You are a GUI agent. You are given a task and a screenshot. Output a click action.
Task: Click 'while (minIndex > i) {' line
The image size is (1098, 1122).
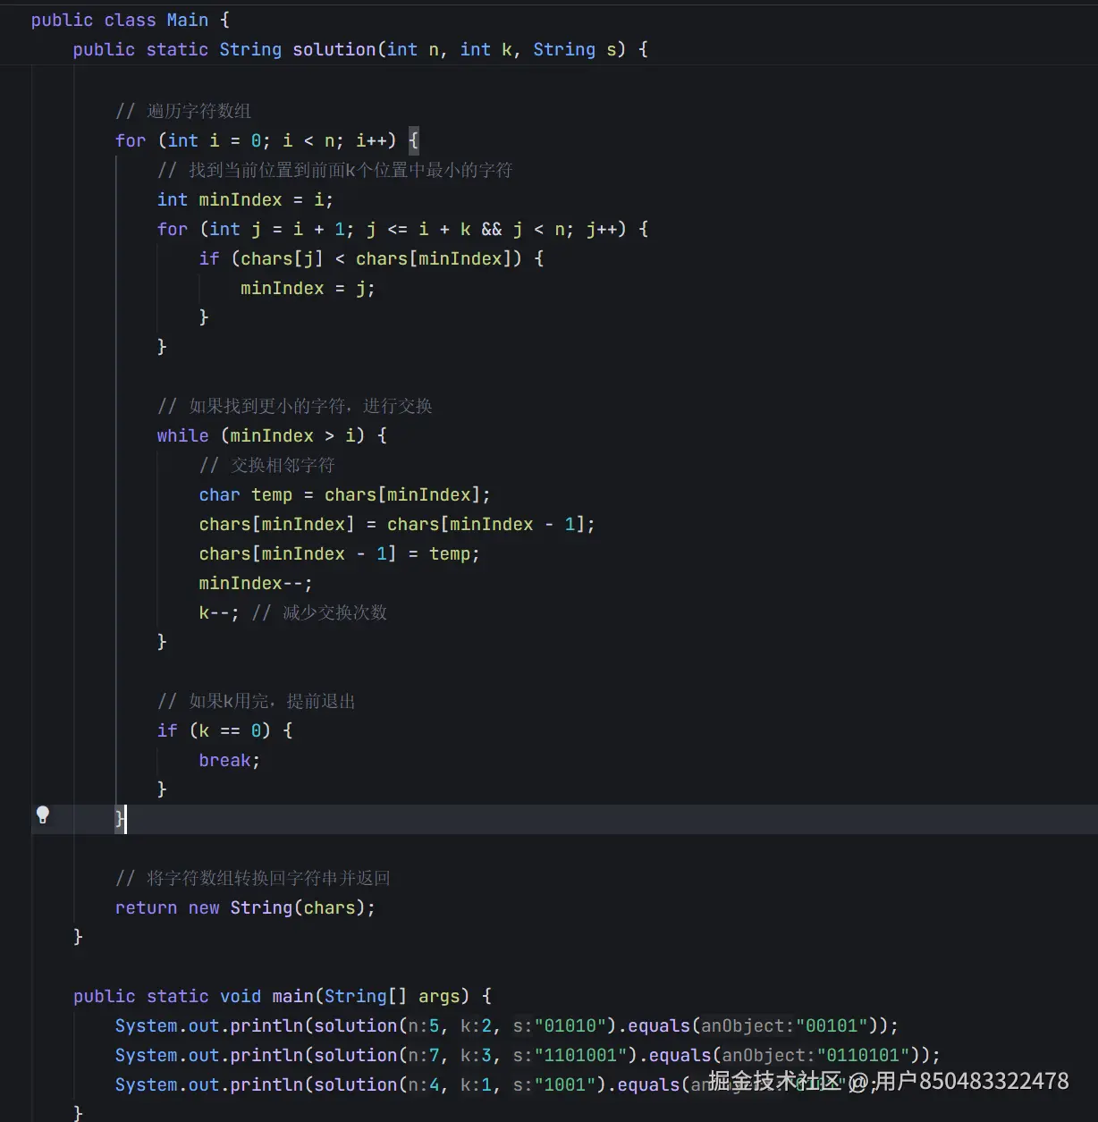coord(272,435)
